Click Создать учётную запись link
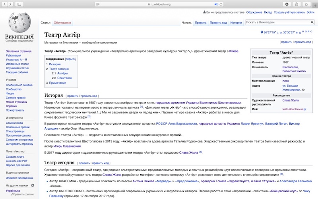318x199 pixels. point(289,12)
